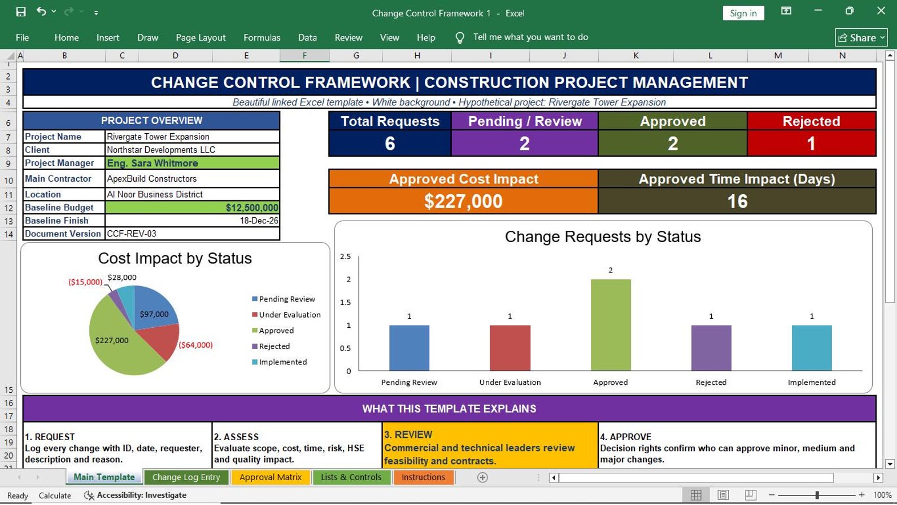Viewport: 897px width, 505px height.
Task: Select the Main Template sheet tab
Action: pyautogui.click(x=104, y=477)
